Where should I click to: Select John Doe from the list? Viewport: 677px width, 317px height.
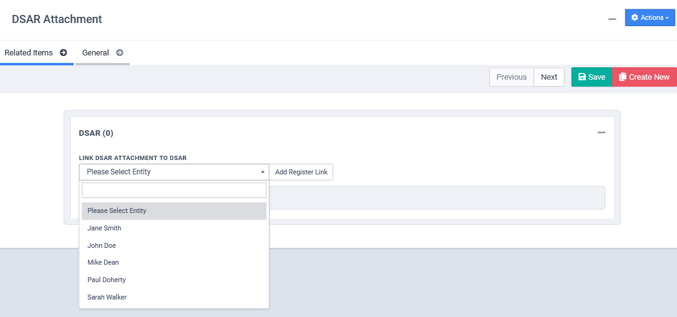[174, 245]
